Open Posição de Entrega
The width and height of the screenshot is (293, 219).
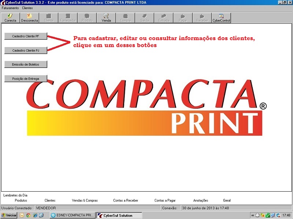[26, 78]
